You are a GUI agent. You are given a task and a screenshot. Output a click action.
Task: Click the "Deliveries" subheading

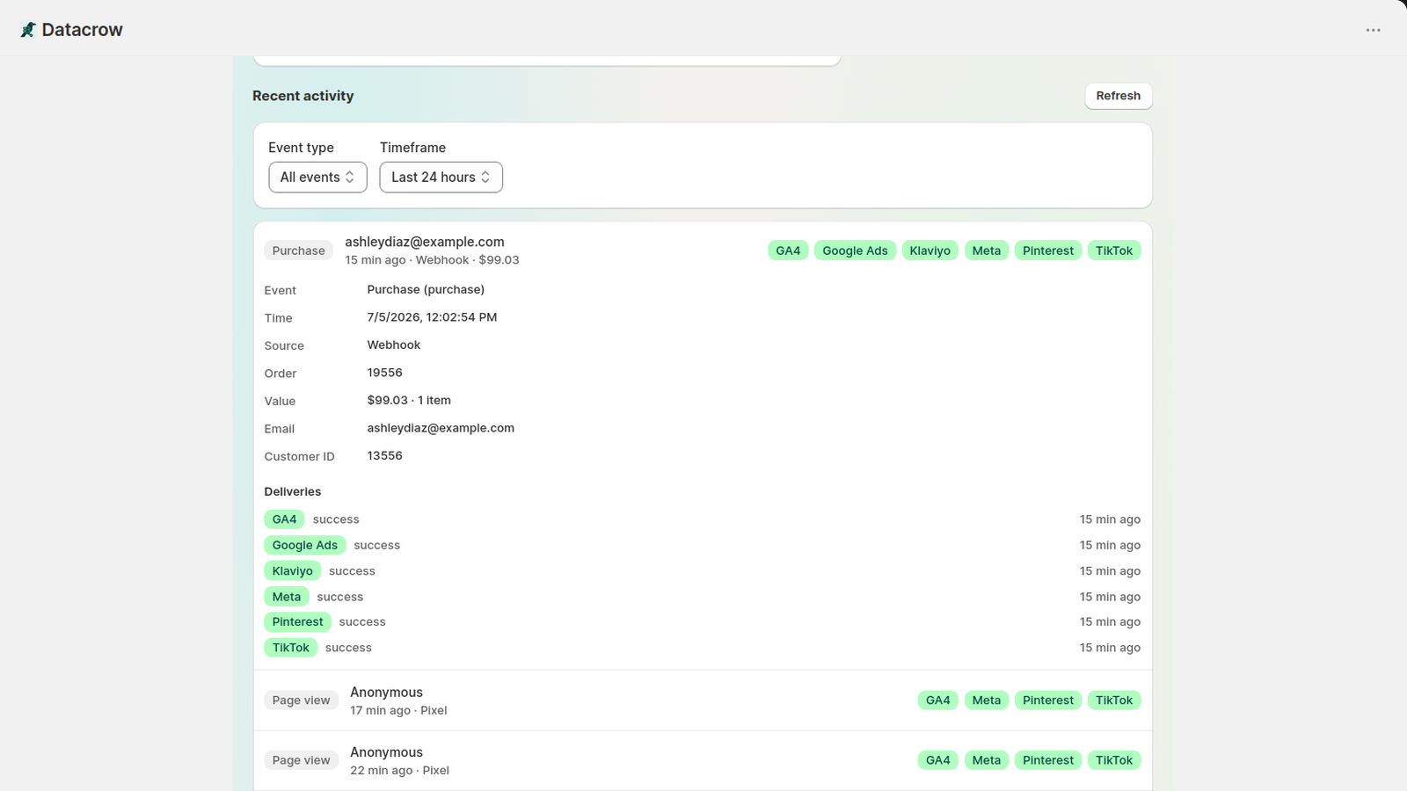pyautogui.click(x=292, y=491)
